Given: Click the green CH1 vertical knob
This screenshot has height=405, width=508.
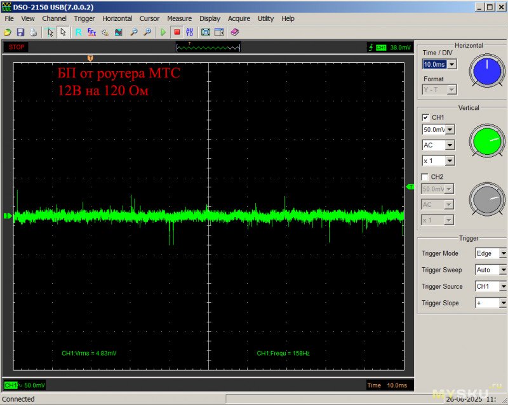Looking at the screenshot, I should [x=487, y=140].
